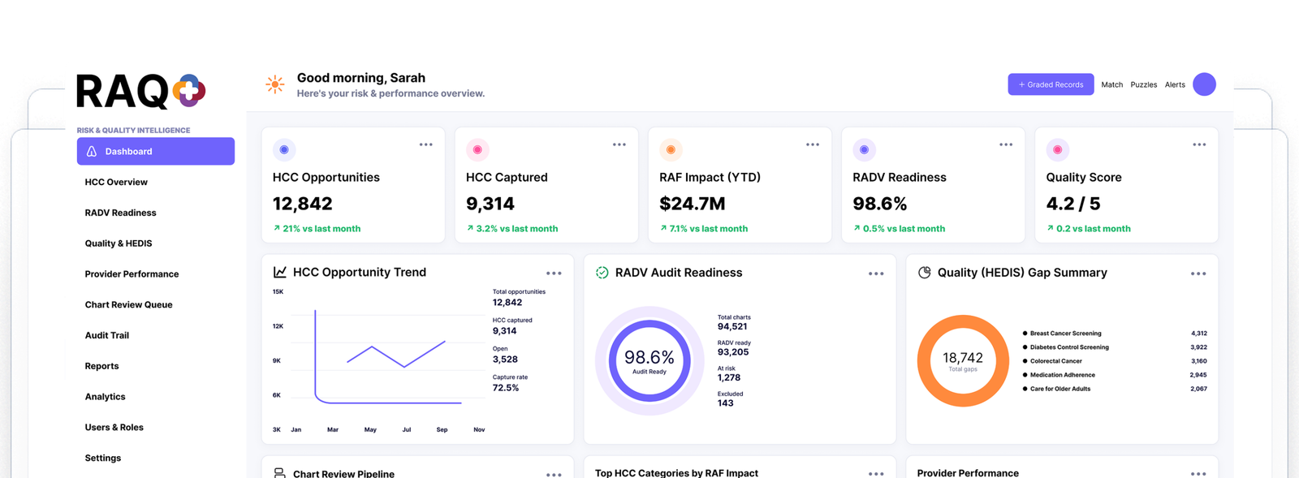The image size is (1299, 478).
Task: Open HCC Opportunities card options menu
Action: pyautogui.click(x=425, y=144)
